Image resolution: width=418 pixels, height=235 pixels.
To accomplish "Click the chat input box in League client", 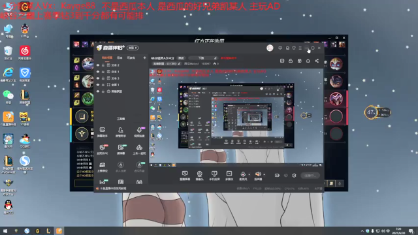I will coord(84,183).
